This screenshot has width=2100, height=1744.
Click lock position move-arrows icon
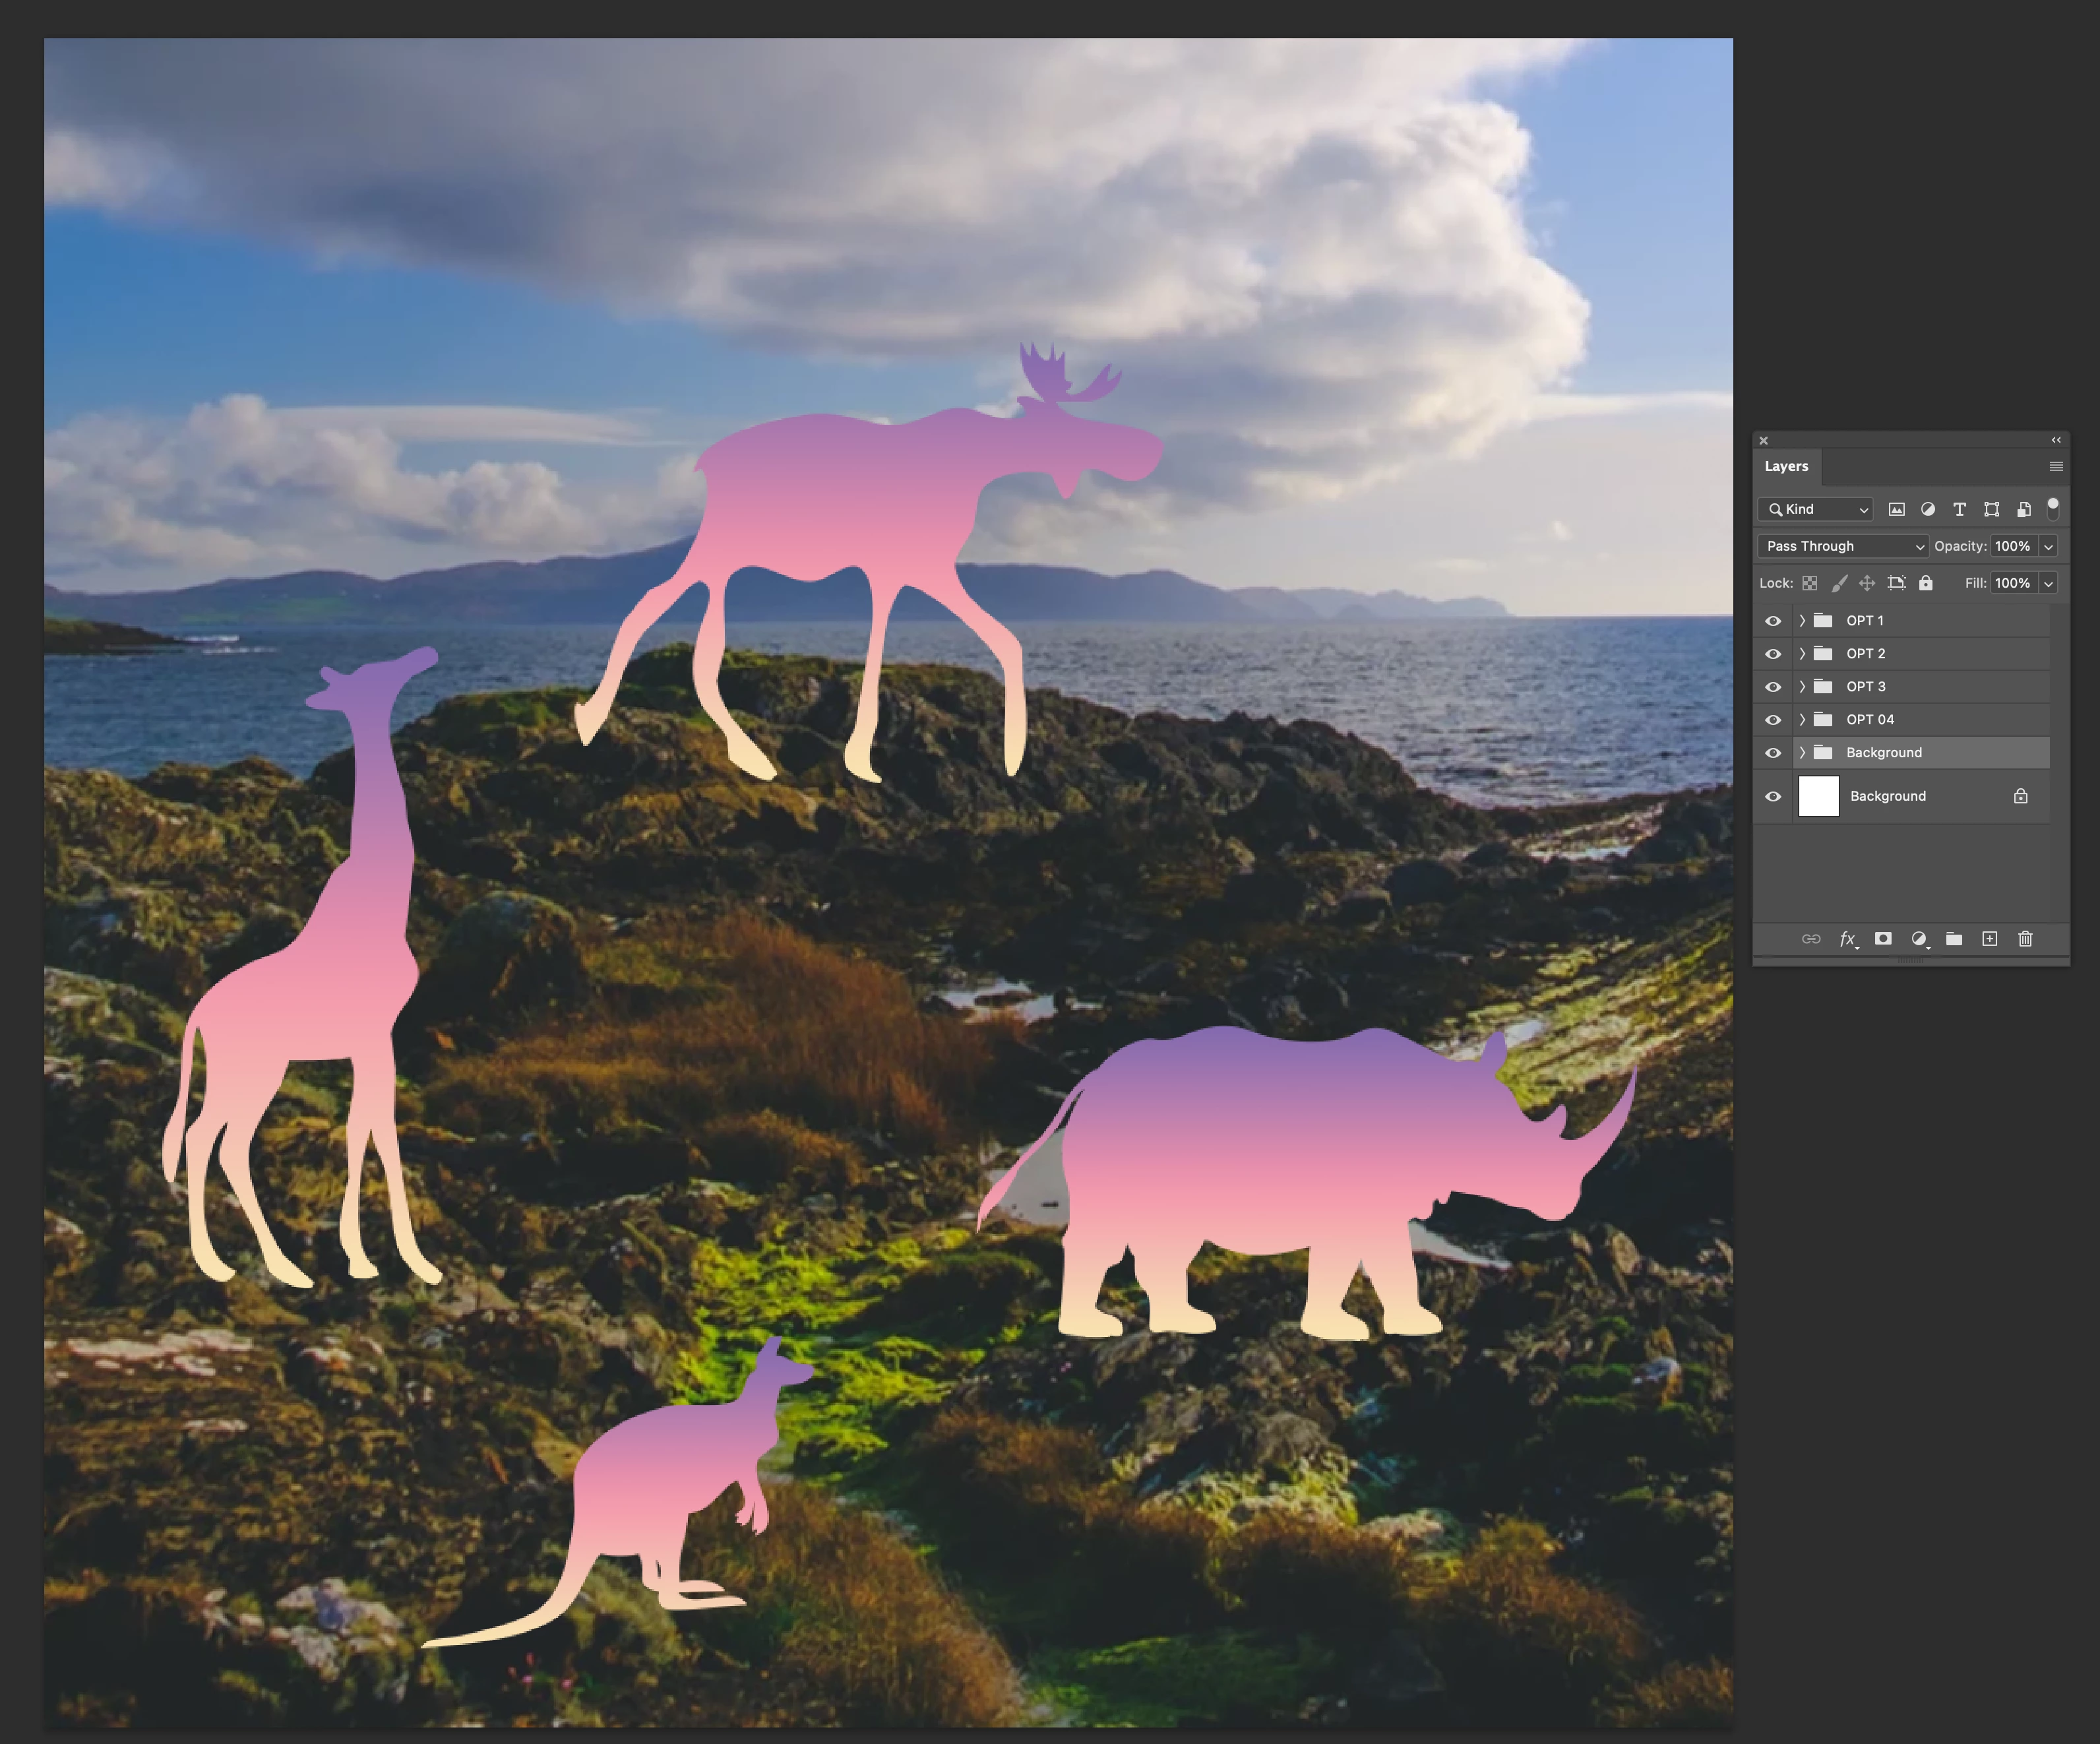point(1867,583)
